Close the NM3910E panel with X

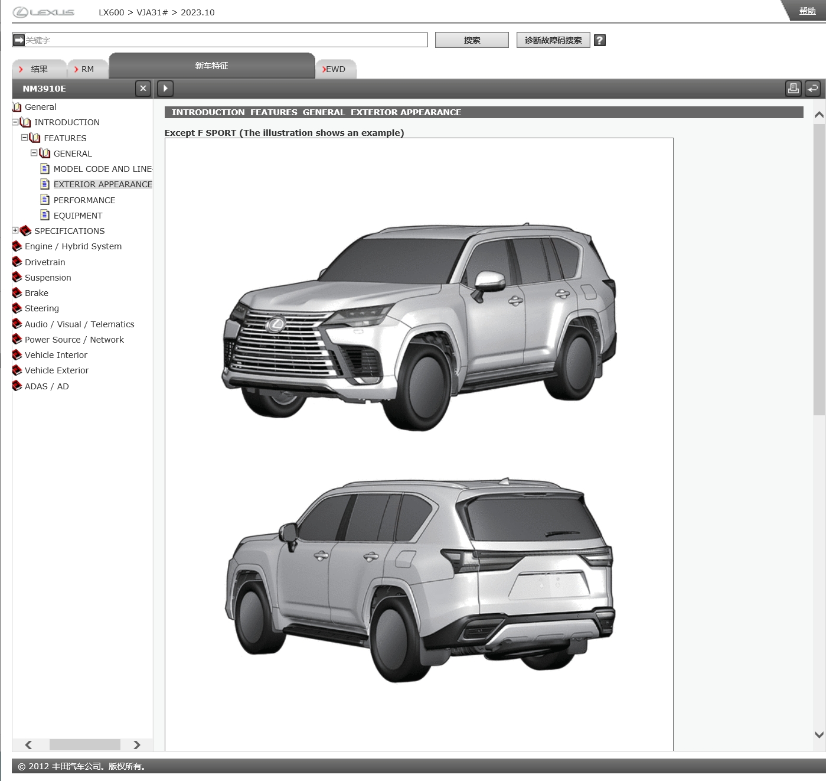pyautogui.click(x=143, y=89)
